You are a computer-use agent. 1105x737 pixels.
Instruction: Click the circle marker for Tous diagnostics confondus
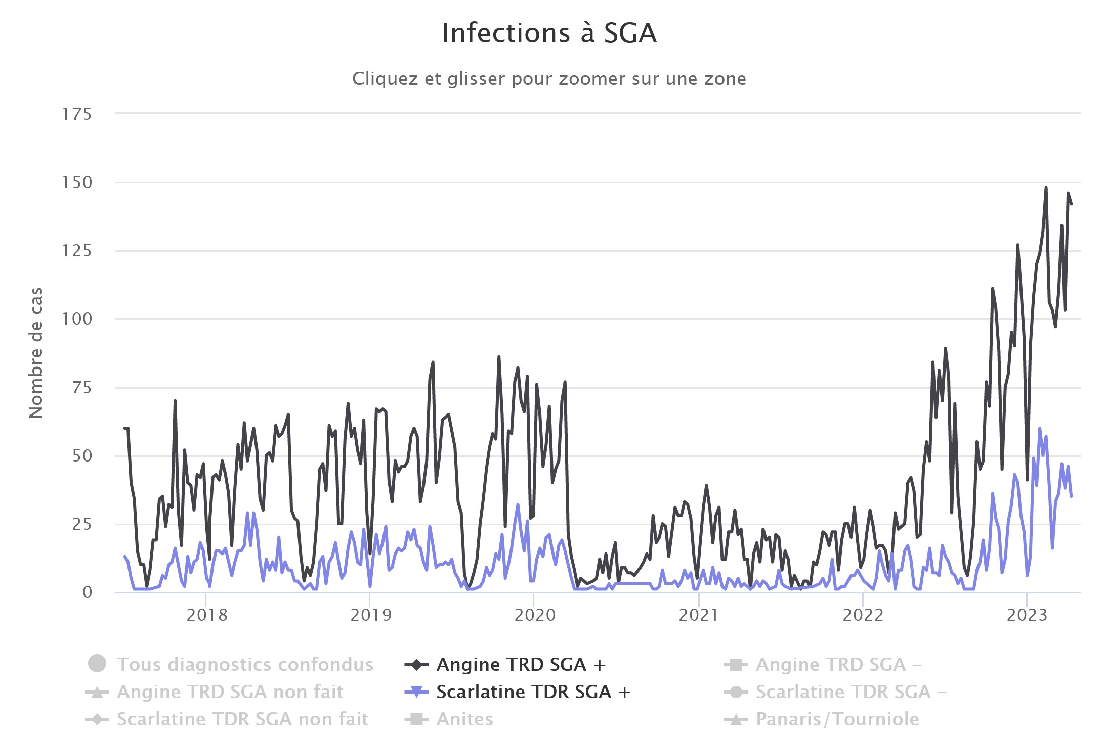click(x=97, y=664)
